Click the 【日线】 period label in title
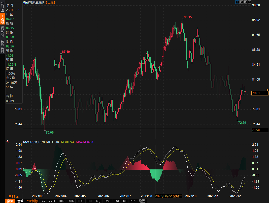 [x=51, y=2]
